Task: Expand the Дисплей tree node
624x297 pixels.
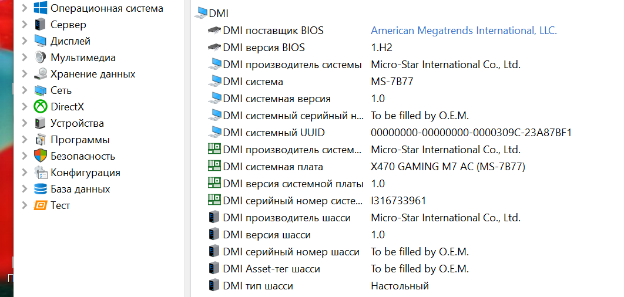Action: coord(25,41)
